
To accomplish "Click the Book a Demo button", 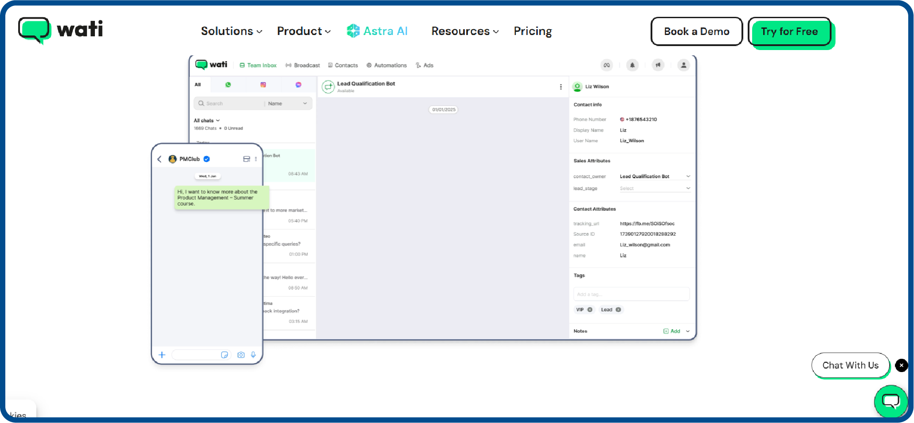I will tap(696, 31).
